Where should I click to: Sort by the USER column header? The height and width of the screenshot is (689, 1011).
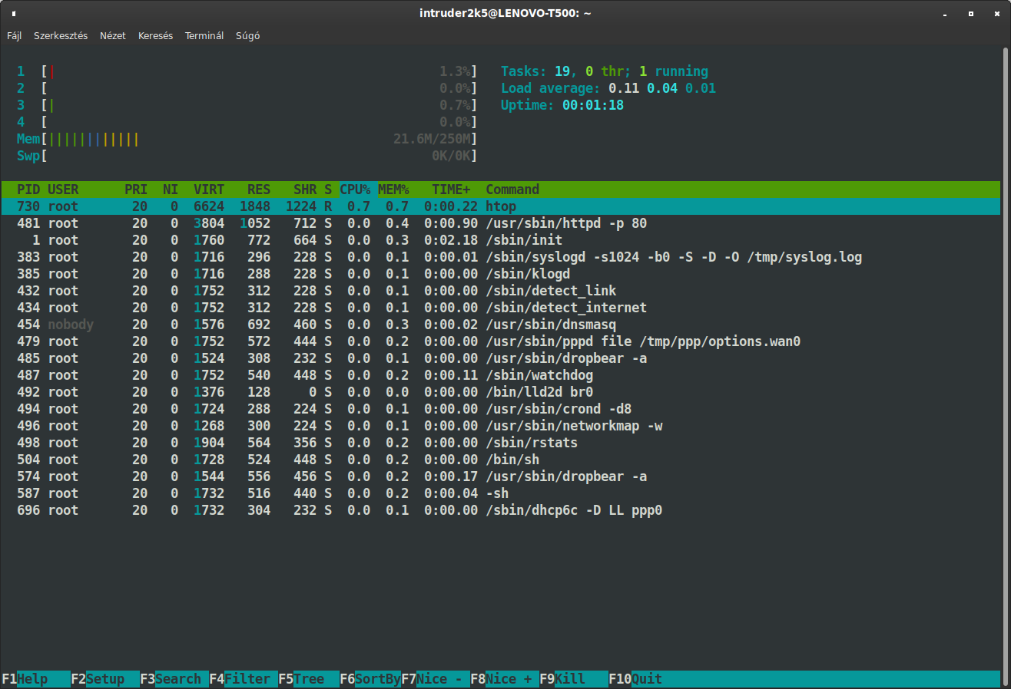pyautogui.click(x=63, y=190)
